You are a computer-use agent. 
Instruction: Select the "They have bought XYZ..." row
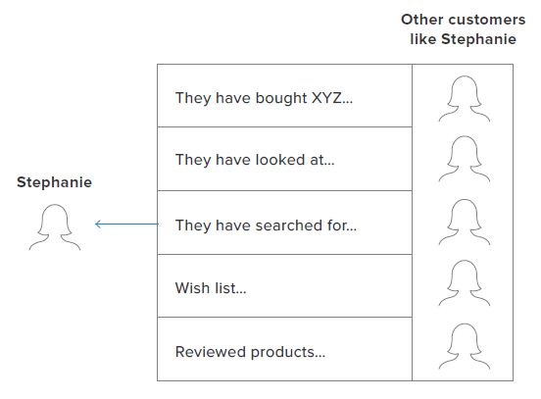tap(284, 96)
